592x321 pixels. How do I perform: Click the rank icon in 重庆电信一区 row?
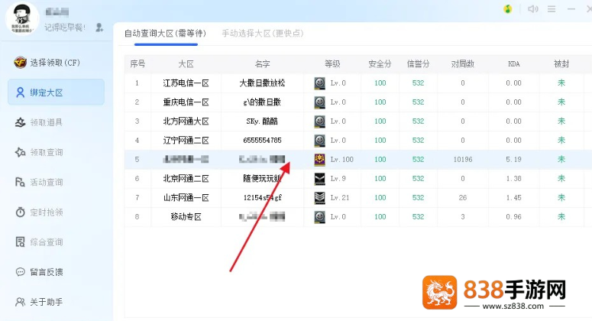coord(320,102)
